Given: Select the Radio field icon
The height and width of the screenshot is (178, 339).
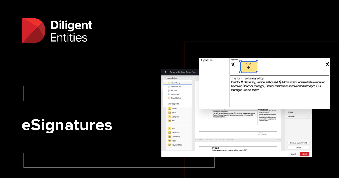Looking at the screenshot, I should pyautogui.click(x=169, y=141).
